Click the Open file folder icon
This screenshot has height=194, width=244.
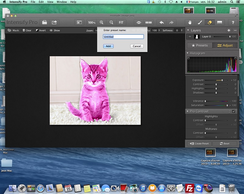[45, 22]
